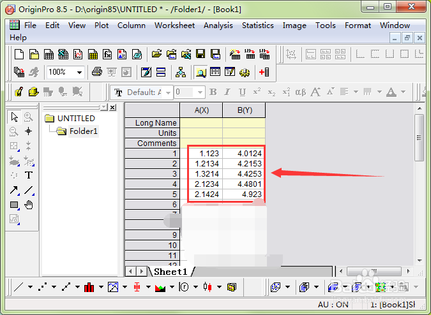The height and width of the screenshot is (315, 431).
Task: Open the Statistics menu
Action: point(258,26)
